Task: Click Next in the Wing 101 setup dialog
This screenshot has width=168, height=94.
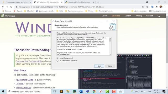Action: (x=99, y=66)
